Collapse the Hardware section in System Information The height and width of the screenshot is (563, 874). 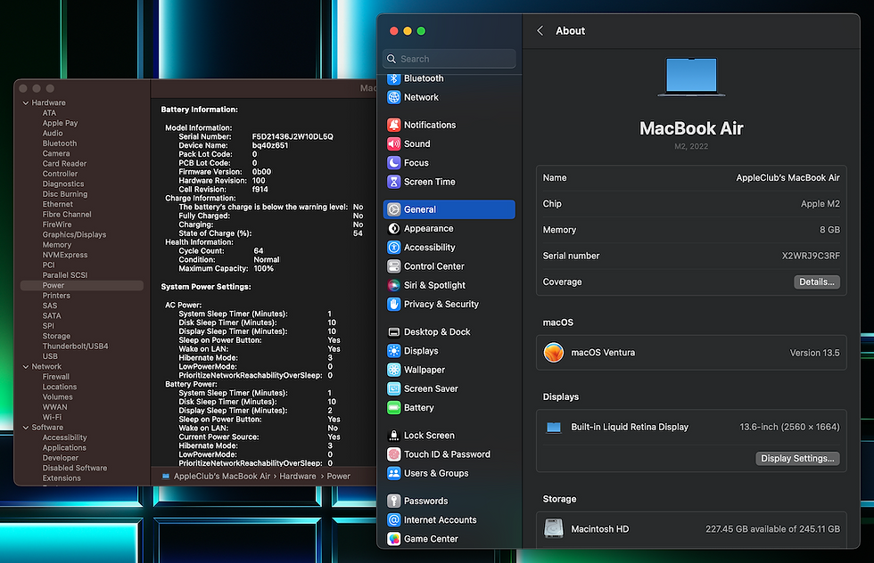[x=26, y=103]
